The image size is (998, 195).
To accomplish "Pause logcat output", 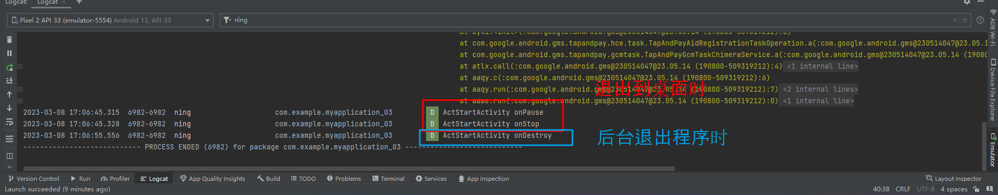I will 9,53.
